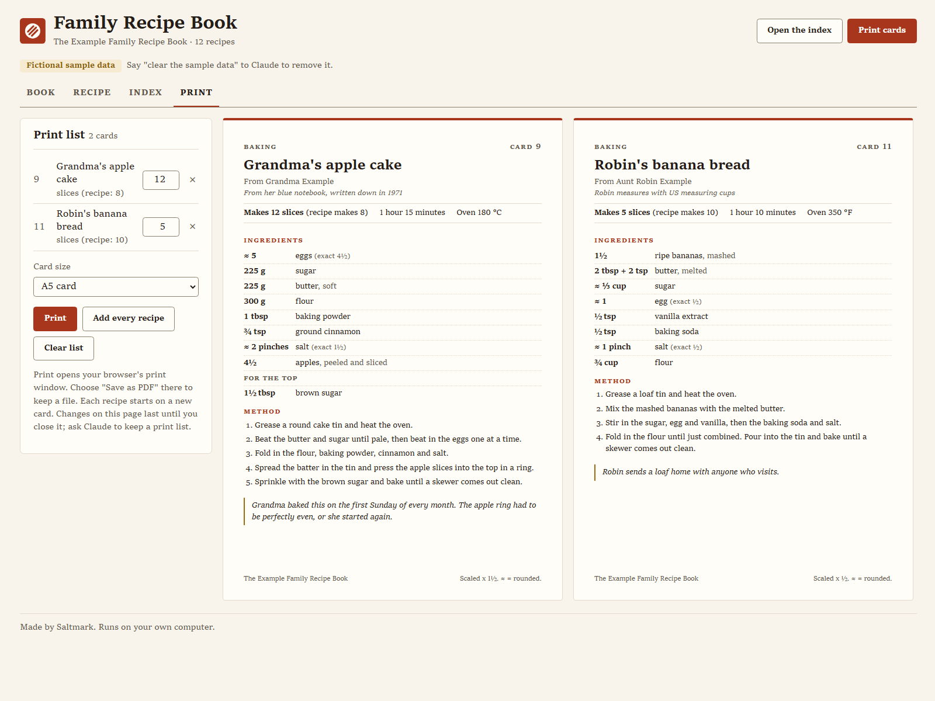Click the 'baking soda' ingredient row
Screen dimensions: 935x701
point(743,332)
